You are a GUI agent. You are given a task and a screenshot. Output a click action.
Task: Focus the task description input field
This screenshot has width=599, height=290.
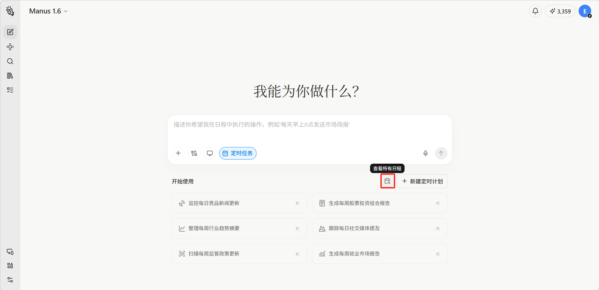click(x=309, y=130)
